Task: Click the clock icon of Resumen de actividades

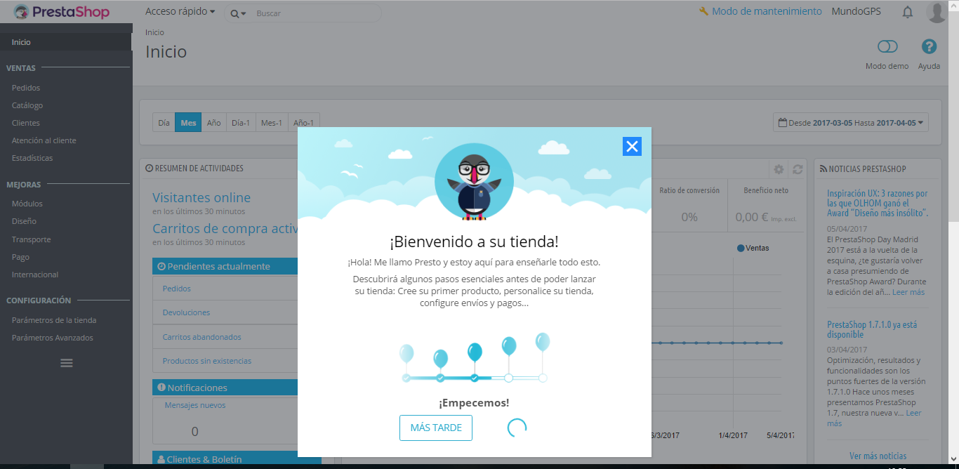Action: click(x=149, y=169)
